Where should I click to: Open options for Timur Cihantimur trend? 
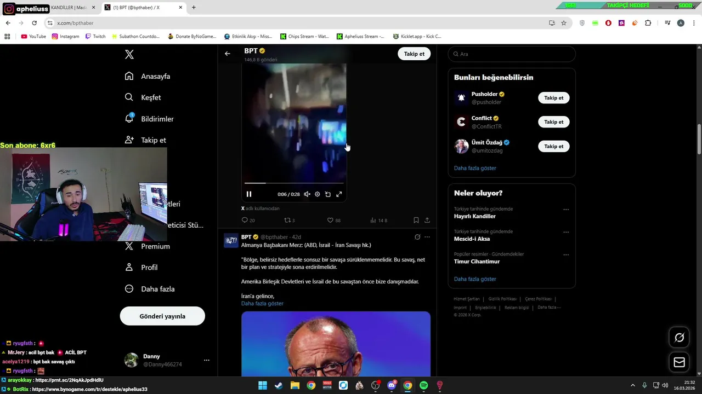tap(566, 255)
